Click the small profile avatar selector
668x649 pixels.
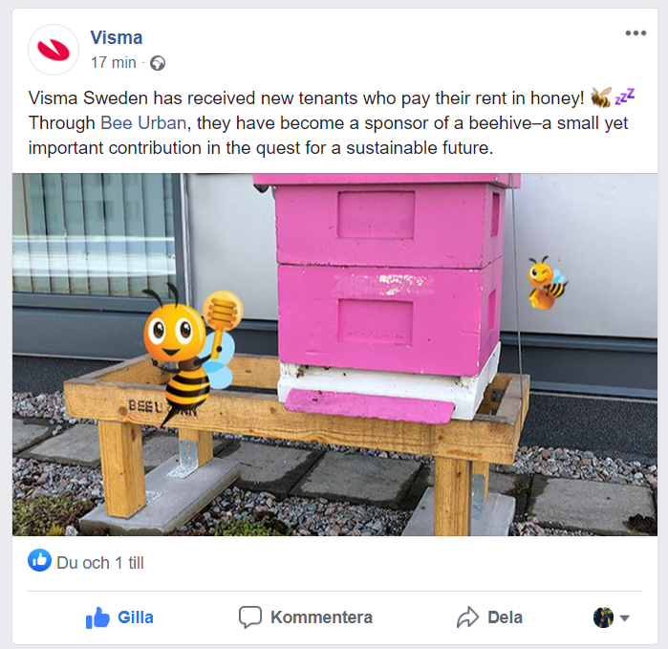(603, 617)
